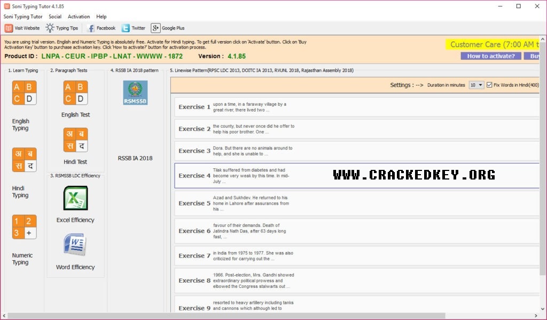
Task: Select Exercise 8 Post-election Mrs. Gandhi
Action: [357, 280]
